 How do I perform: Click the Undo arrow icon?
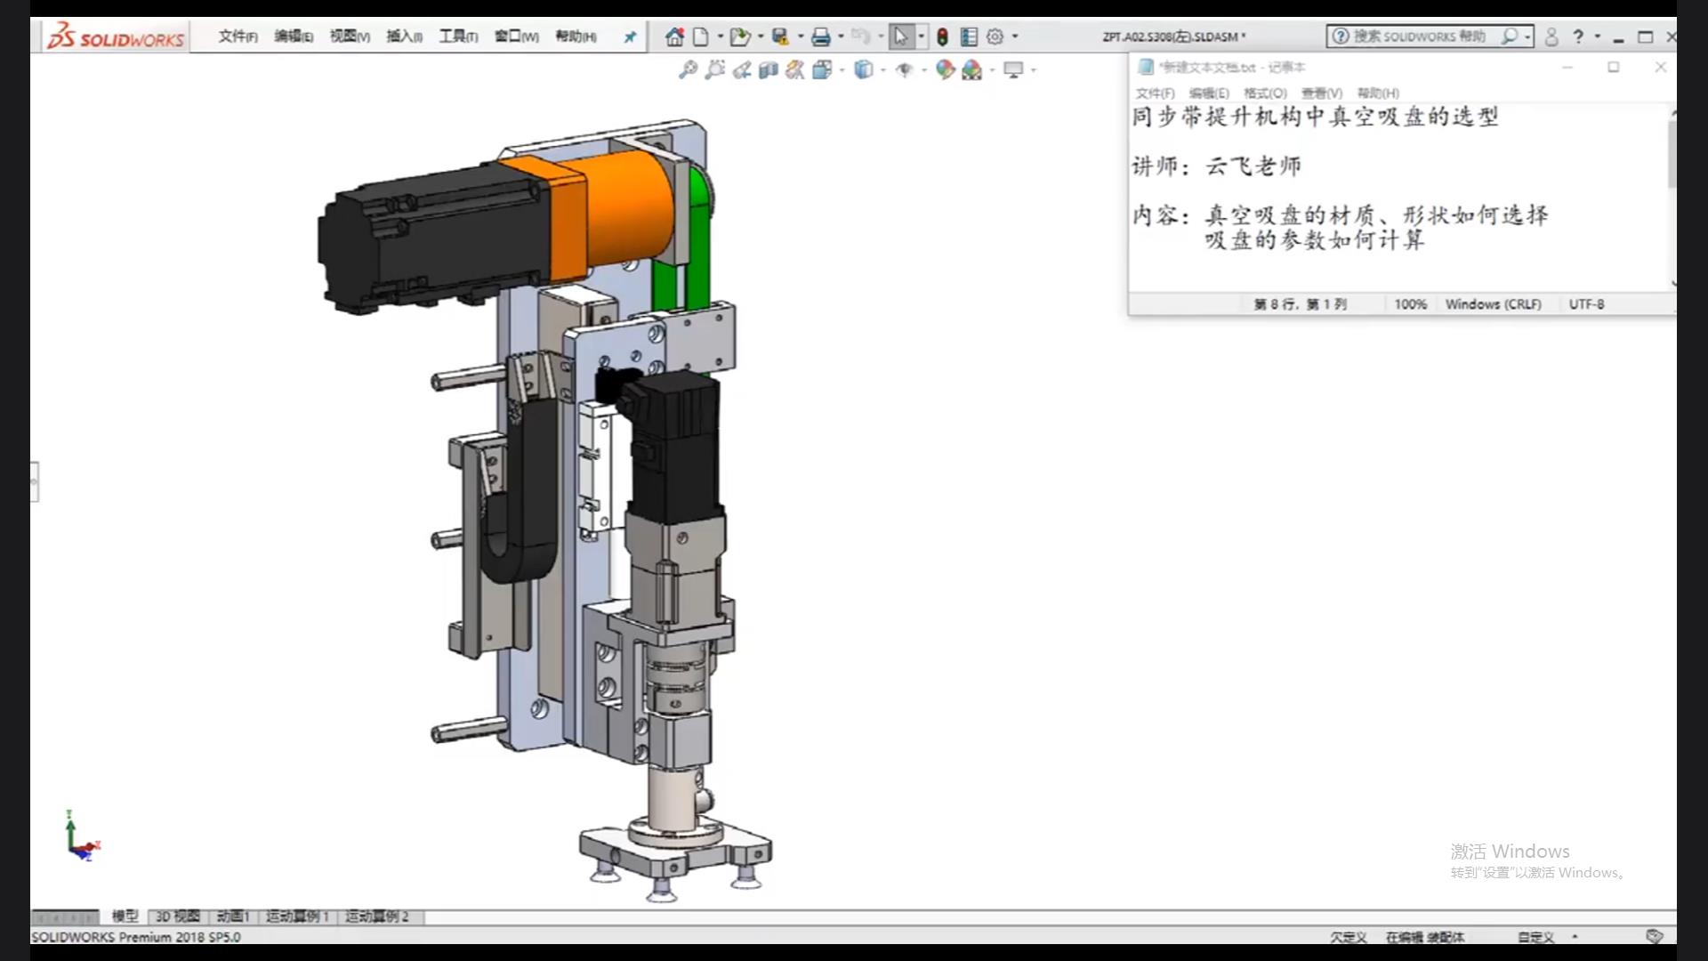coord(860,36)
